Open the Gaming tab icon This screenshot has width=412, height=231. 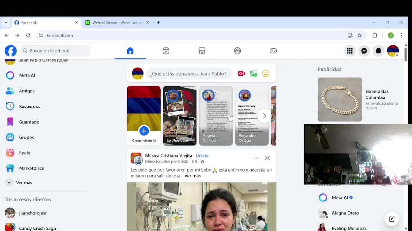point(273,51)
